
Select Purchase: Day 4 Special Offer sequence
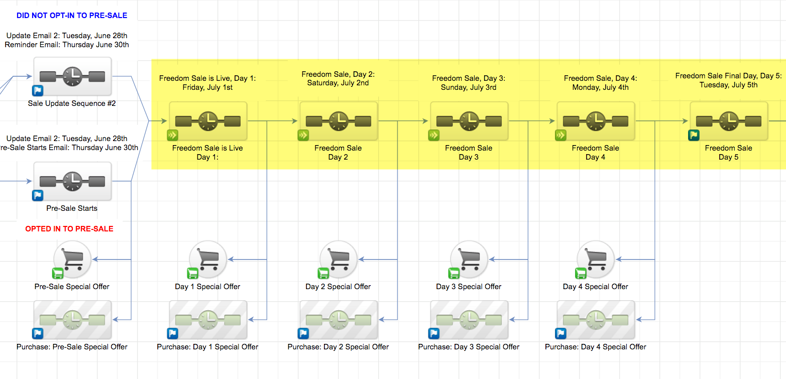596,320
